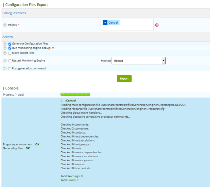Click help icon for Post generation command

click(5, 69)
